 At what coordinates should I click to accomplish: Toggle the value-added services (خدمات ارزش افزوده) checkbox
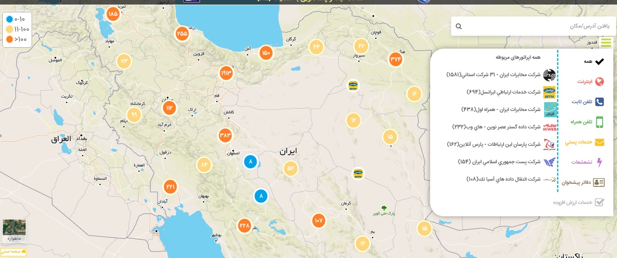[x=599, y=202]
